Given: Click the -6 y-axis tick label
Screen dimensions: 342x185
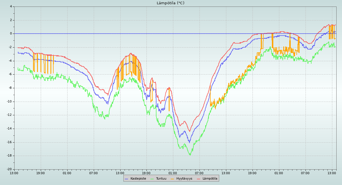Looking at the screenshot, I should tap(10, 74).
